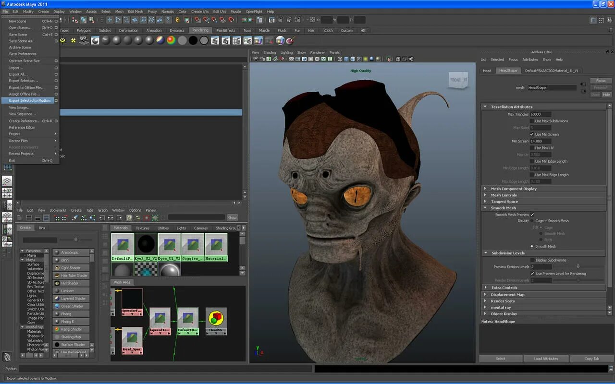The image size is (615, 384).
Task: Open the Recent Files submenu
Action: pyautogui.click(x=30, y=141)
